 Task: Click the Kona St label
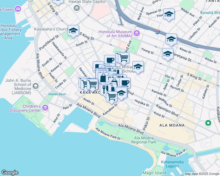(x=159, y=115)
